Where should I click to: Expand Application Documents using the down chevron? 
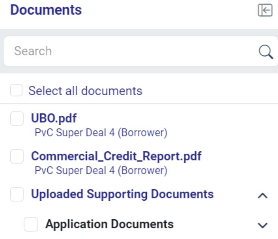[262, 225]
